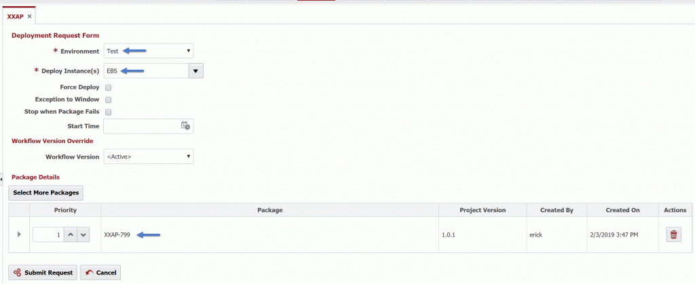The image size is (695, 284).
Task: Expand the XXAP-799 package row
Action: [18, 235]
